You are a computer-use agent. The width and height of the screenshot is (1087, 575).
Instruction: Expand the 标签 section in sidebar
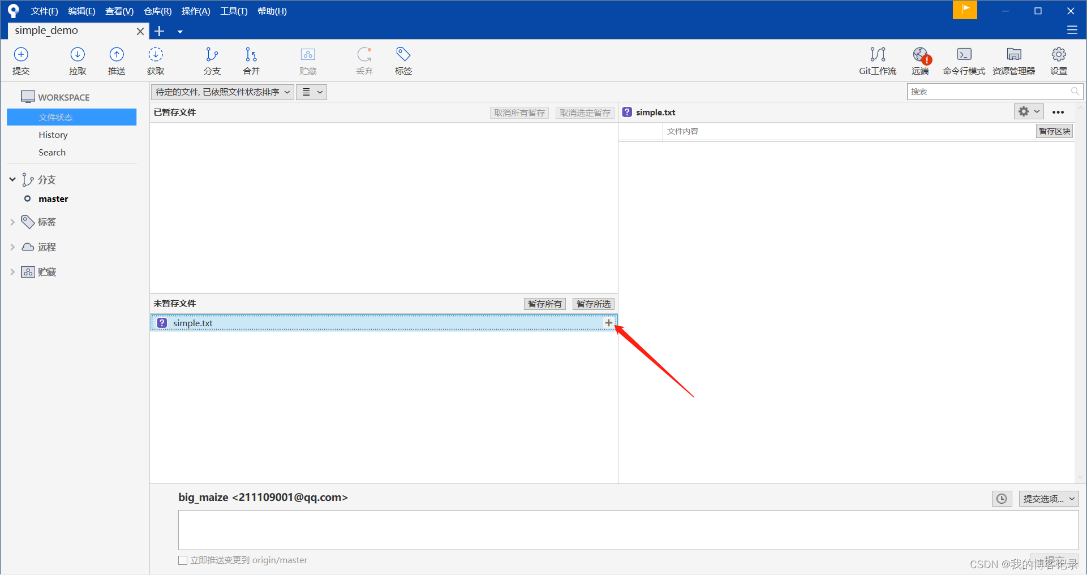[x=12, y=222]
